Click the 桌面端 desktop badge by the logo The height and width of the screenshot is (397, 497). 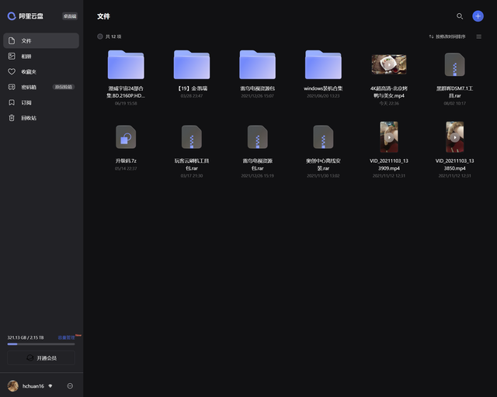pos(70,16)
